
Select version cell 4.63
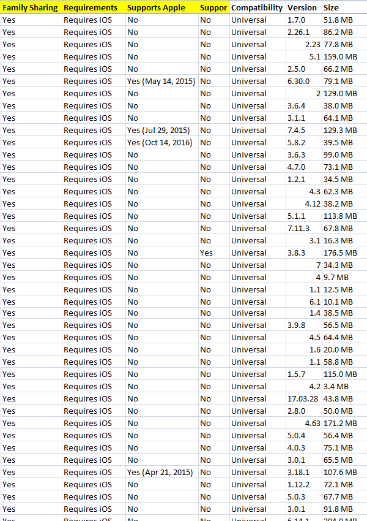[303, 424]
